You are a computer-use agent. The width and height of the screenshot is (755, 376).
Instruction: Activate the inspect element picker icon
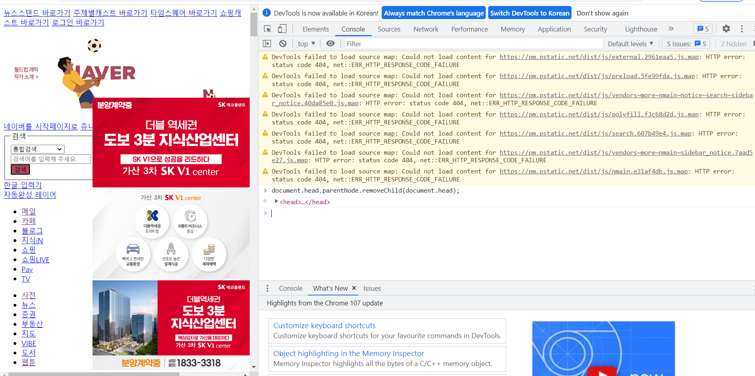click(268, 29)
